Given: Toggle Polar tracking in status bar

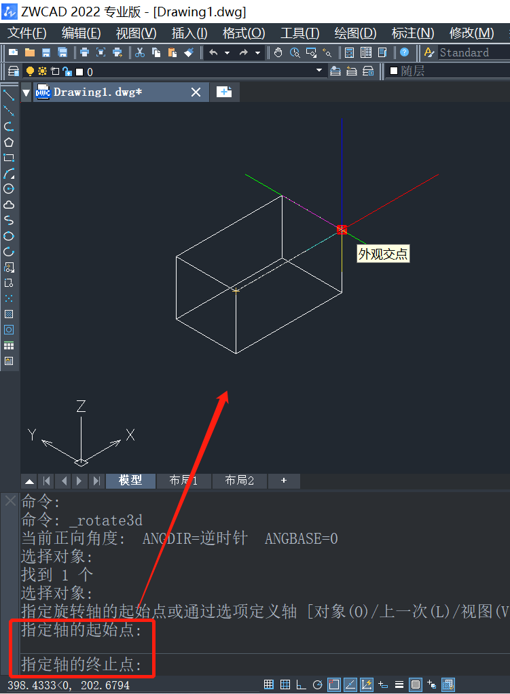Looking at the screenshot, I should pos(317,684).
